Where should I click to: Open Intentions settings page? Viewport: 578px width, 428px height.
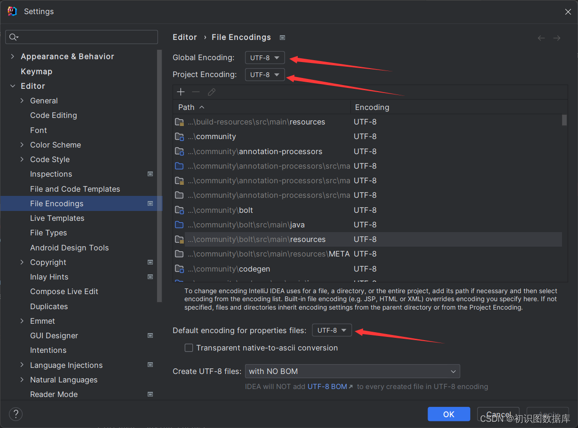(48, 350)
